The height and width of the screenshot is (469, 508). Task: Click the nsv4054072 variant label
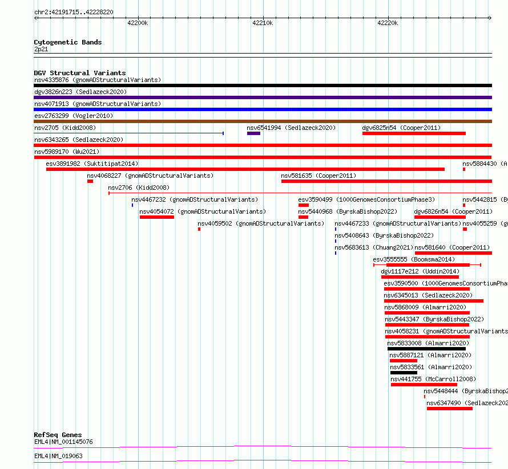pyautogui.click(x=203, y=211)
